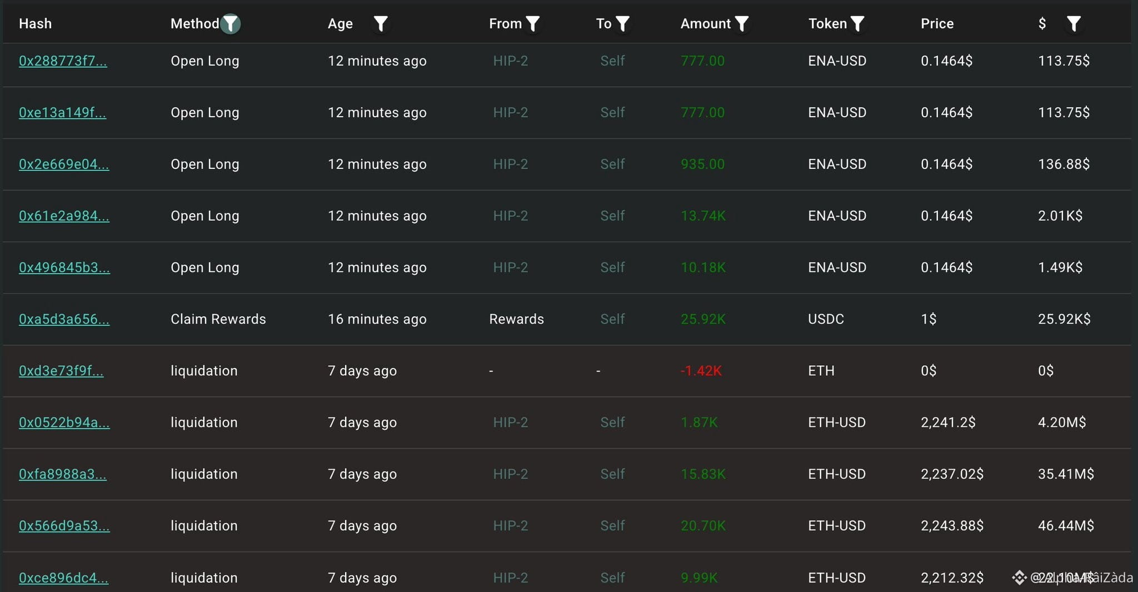Open the Amount column filter icon
1138x592 pixels.
click(742, 24)
